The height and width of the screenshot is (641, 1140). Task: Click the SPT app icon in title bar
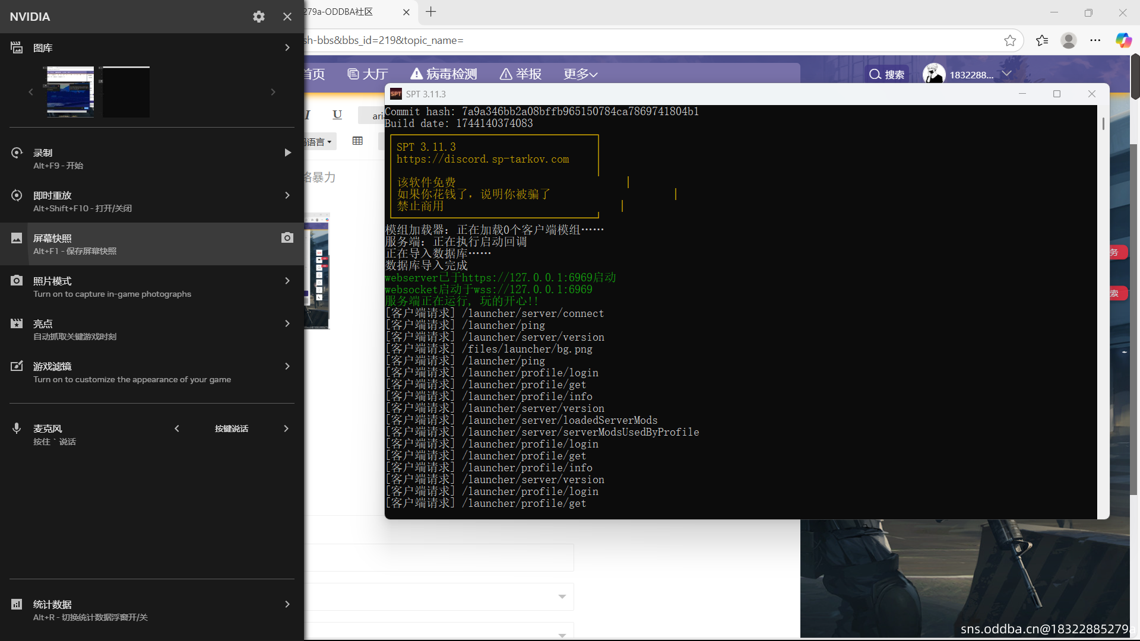click(396, 94)
